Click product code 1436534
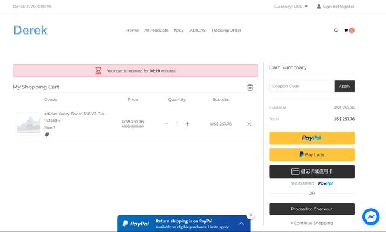 pos(52,121)
